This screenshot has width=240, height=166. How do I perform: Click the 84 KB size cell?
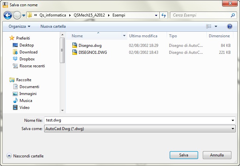click(226, 46)
